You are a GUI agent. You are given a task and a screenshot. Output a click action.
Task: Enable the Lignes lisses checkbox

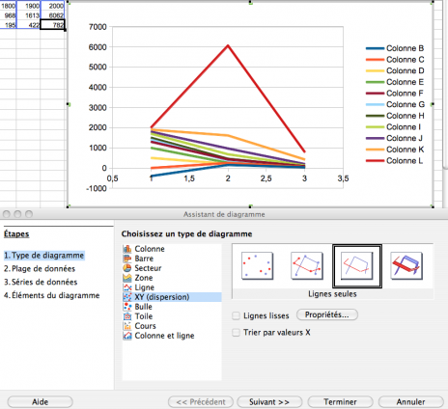point(236,315)
